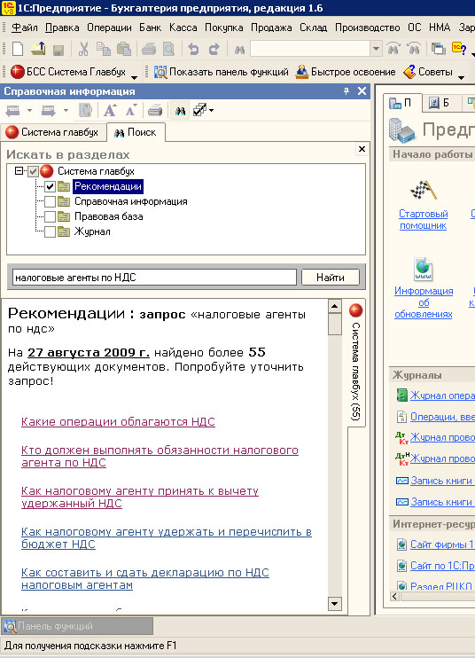
Task: Open БСС Система Главбух toolbar button
Action: click(68, 72)
